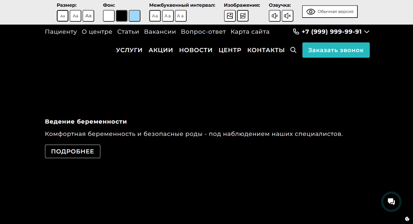This screenshot has width=413, height=224.
Task: Expand the phone number dropdown chevron
Action: point(366,32)
